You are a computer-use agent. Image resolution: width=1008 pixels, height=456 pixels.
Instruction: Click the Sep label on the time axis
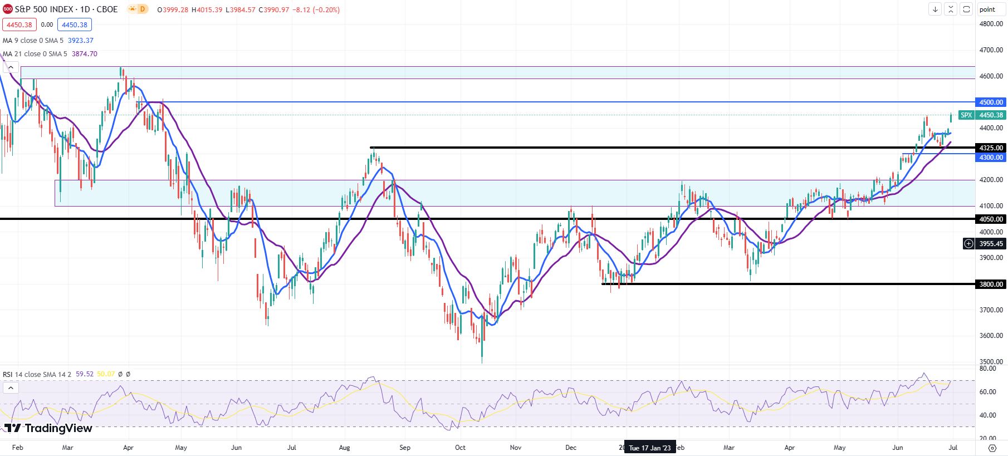pos(405,448)
